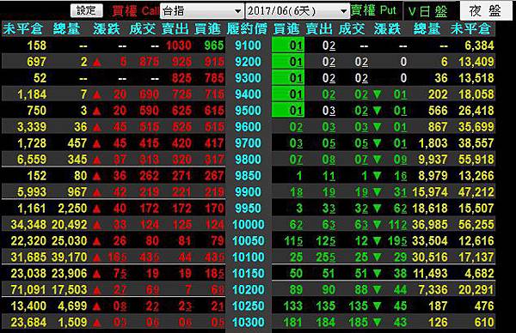Viewport: 516px width, 333px height.
Task: Click call volume 20,492 at strike 10000
Action: (x=70, y=225)
